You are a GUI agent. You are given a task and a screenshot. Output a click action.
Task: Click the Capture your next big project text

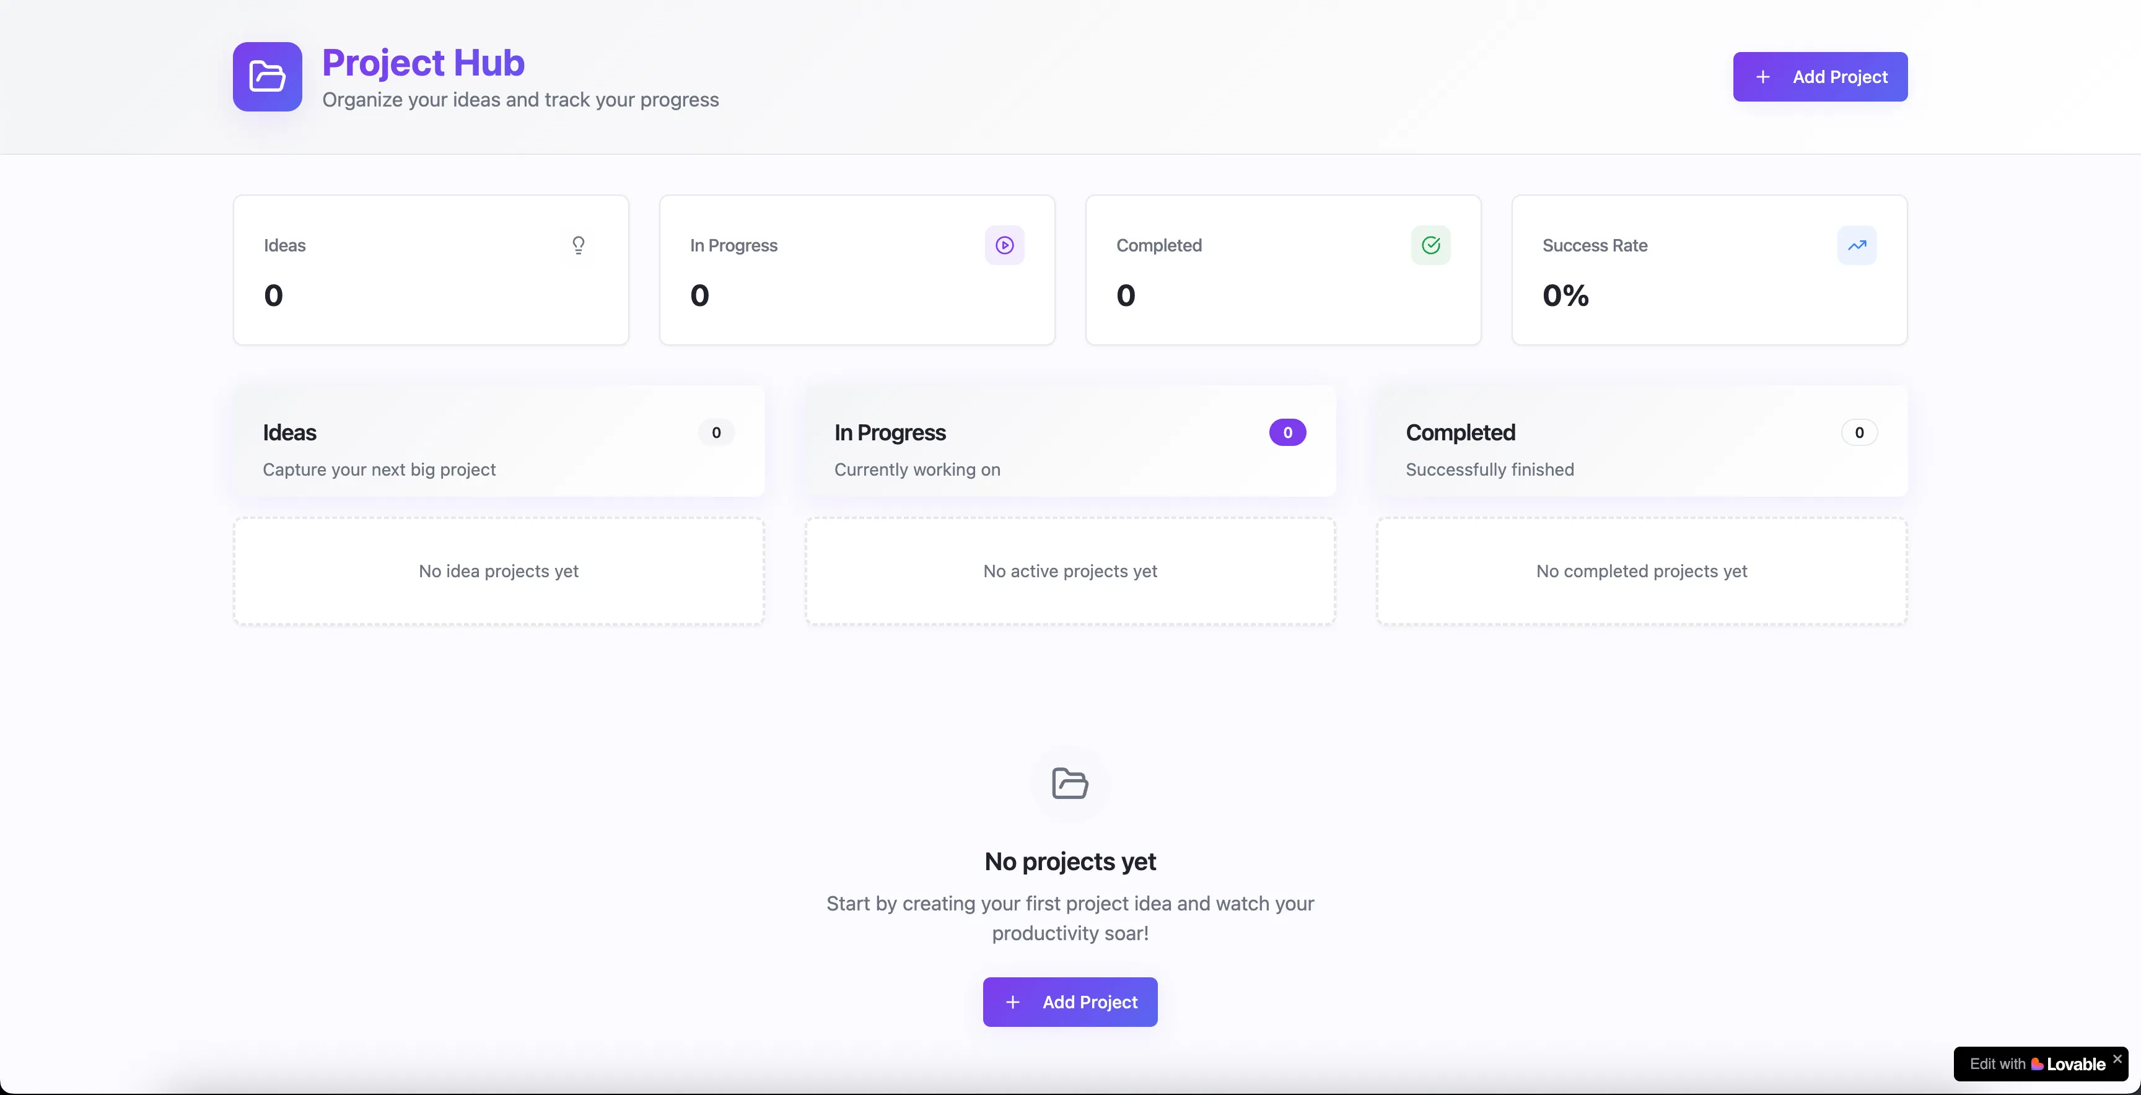coord(379,470)
